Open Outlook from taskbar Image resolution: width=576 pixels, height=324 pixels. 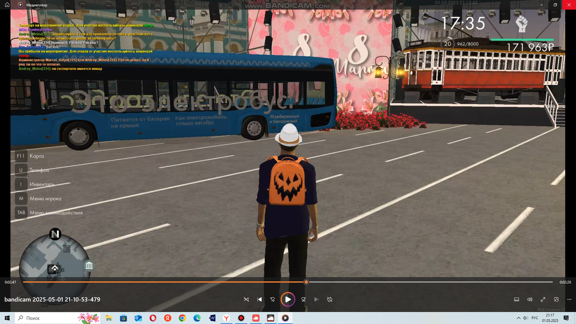coord(138,318)
